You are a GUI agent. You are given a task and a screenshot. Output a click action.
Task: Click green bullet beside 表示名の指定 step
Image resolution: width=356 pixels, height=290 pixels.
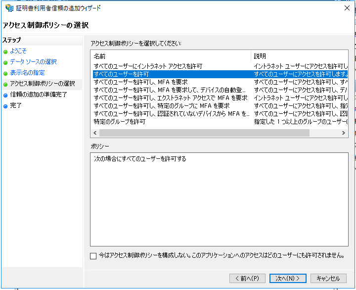coord(5,74)
